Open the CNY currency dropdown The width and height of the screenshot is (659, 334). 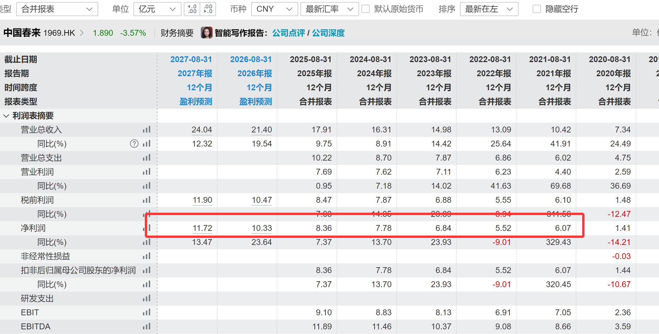[274, 9]
